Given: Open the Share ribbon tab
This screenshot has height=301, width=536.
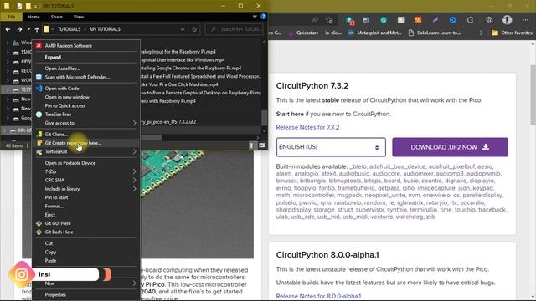Looking at the screenshot, I should pyautogui.click(x=56, y=17).
